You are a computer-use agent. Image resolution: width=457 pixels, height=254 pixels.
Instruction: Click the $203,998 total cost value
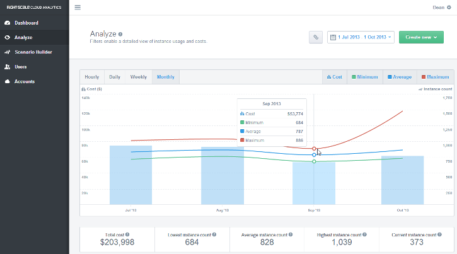coord(117,242)
